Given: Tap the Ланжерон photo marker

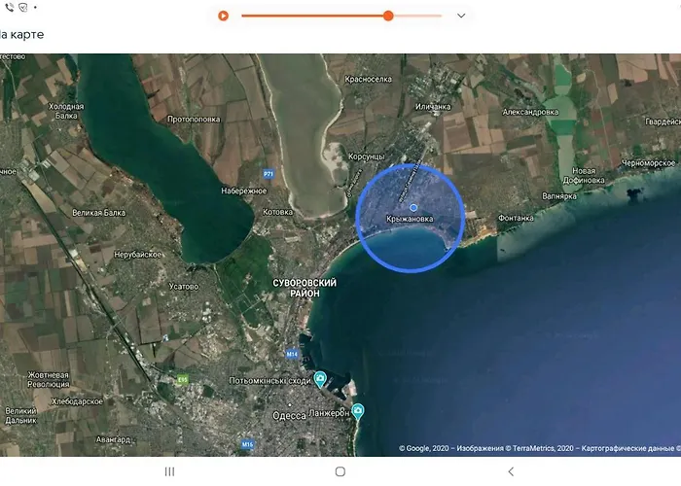Looking at the screenshot, I should (x=358, y=409).
